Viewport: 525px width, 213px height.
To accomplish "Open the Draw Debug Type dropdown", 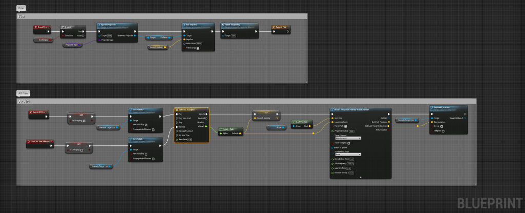I will coord(348,154).
